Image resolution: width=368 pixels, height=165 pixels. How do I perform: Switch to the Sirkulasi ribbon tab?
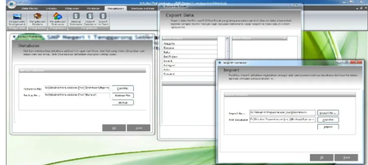[51, 9]
